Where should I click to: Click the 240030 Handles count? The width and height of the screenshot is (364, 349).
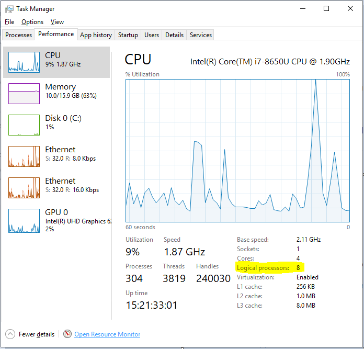coord(213,278)
